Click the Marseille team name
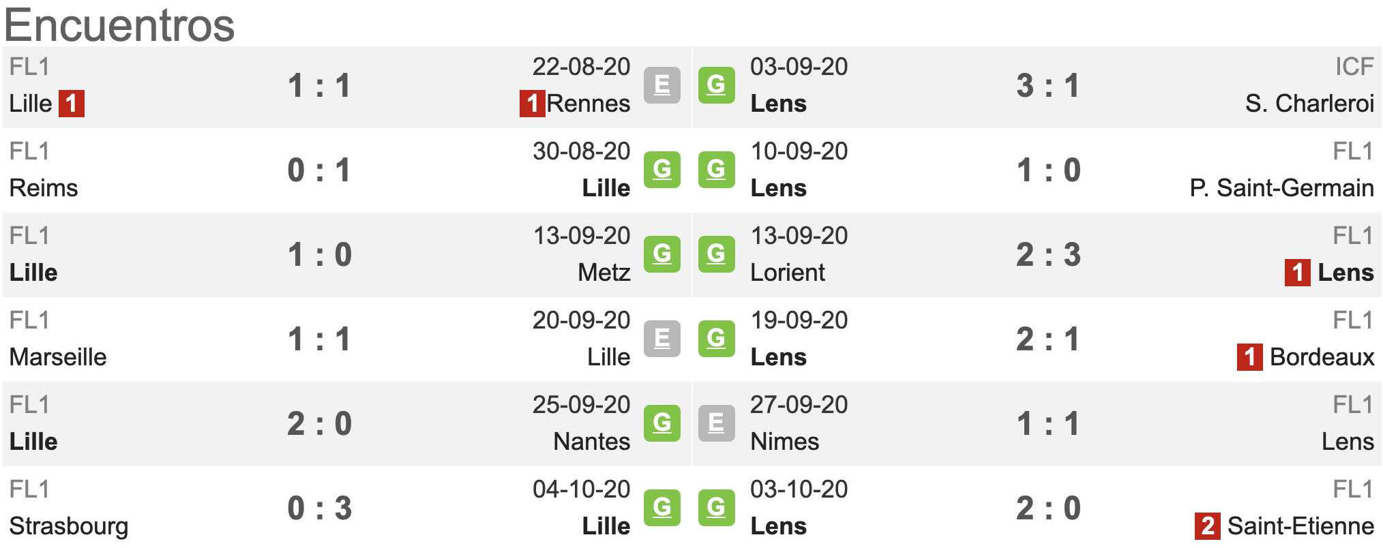The width and height of the screenshot is (1383, 548). [58, 357]
